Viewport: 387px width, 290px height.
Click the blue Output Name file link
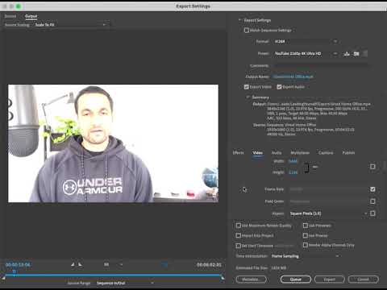pyautogui.click(x=293, y=77)
